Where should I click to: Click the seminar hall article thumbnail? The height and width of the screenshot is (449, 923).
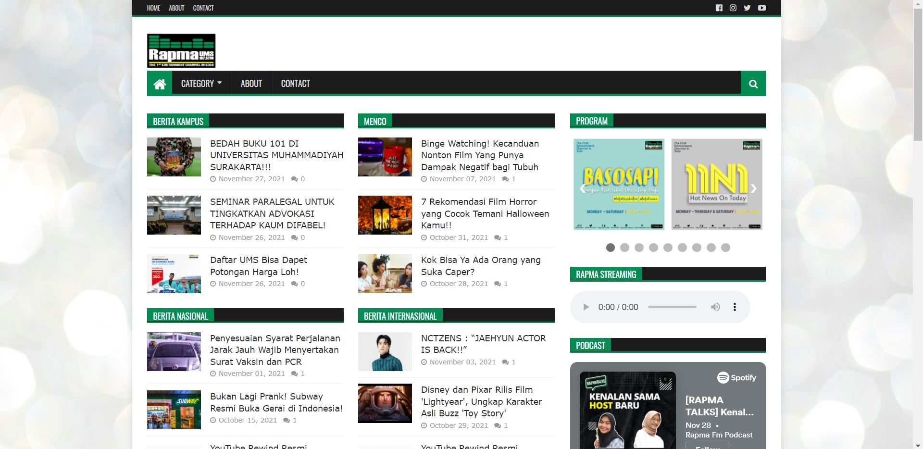[174, 215]
